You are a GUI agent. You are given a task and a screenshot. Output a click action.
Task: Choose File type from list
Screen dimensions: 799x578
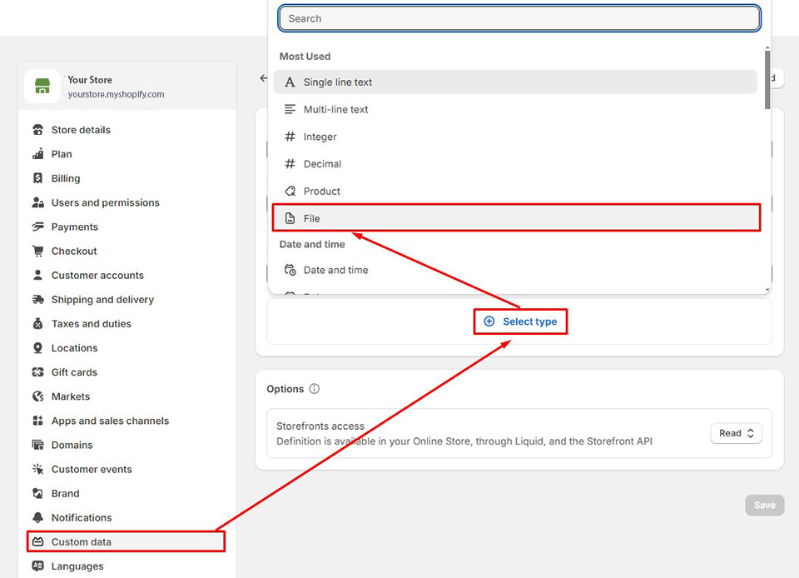[x=516, y=218]
